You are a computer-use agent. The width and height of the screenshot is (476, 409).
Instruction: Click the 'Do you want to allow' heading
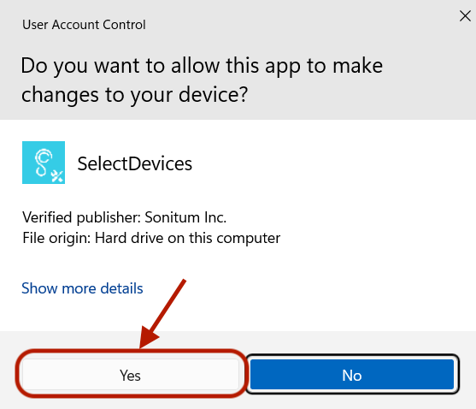[x=202, y=66]
